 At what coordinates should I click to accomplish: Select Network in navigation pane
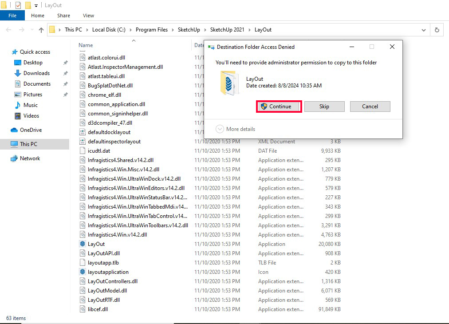pos(30,158)
